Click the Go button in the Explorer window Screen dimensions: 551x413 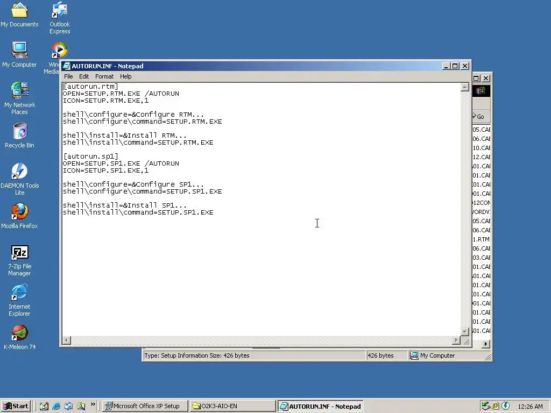pos(478,117)
